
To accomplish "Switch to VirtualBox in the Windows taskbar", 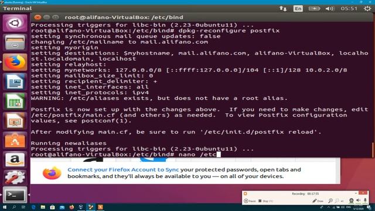I will (x=81, y=207).
